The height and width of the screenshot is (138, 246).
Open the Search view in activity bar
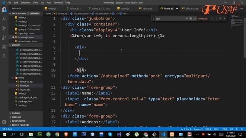click(4, 19)
